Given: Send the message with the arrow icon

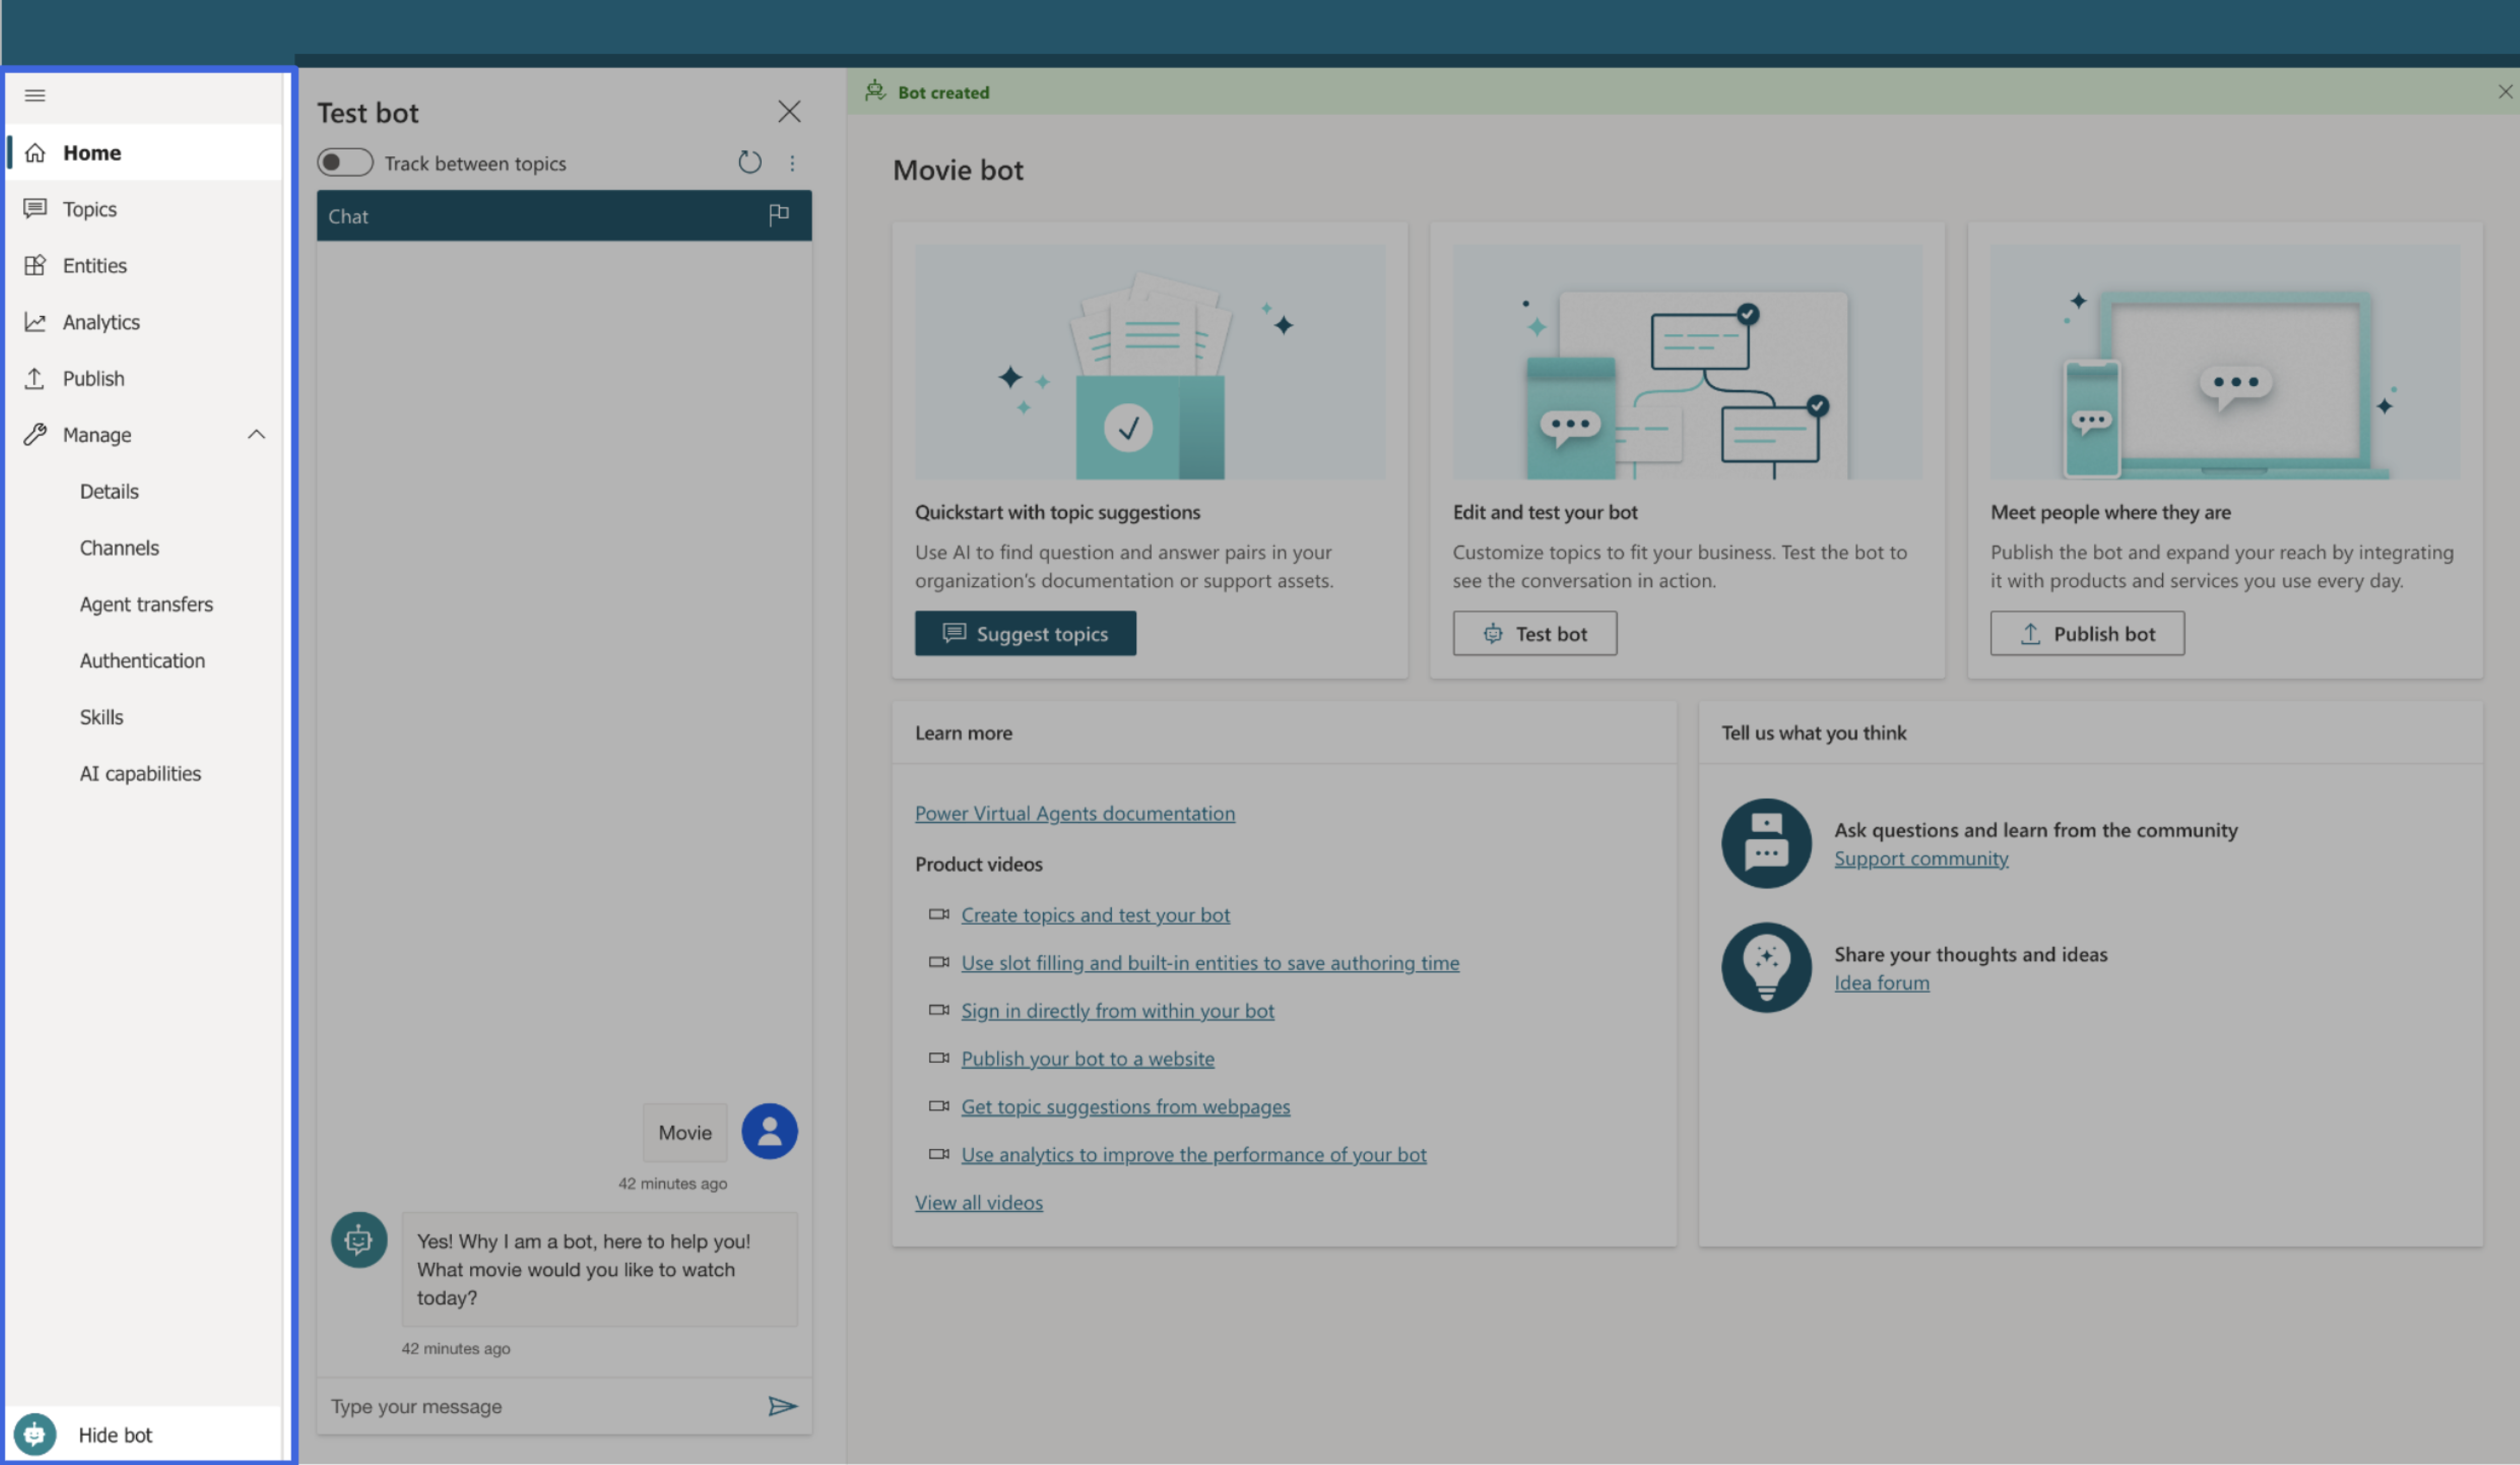Looking at the screenshot, I should (782, 1406).
